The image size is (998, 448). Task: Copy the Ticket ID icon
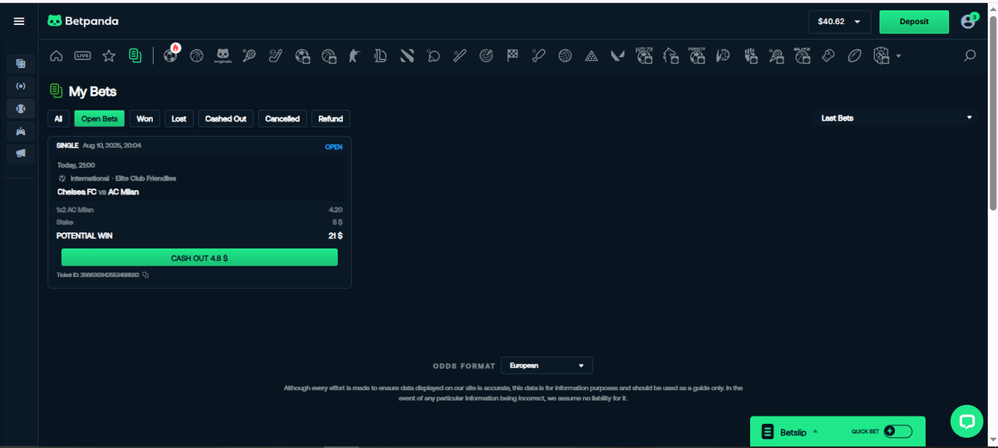click(x=146, y=275)
